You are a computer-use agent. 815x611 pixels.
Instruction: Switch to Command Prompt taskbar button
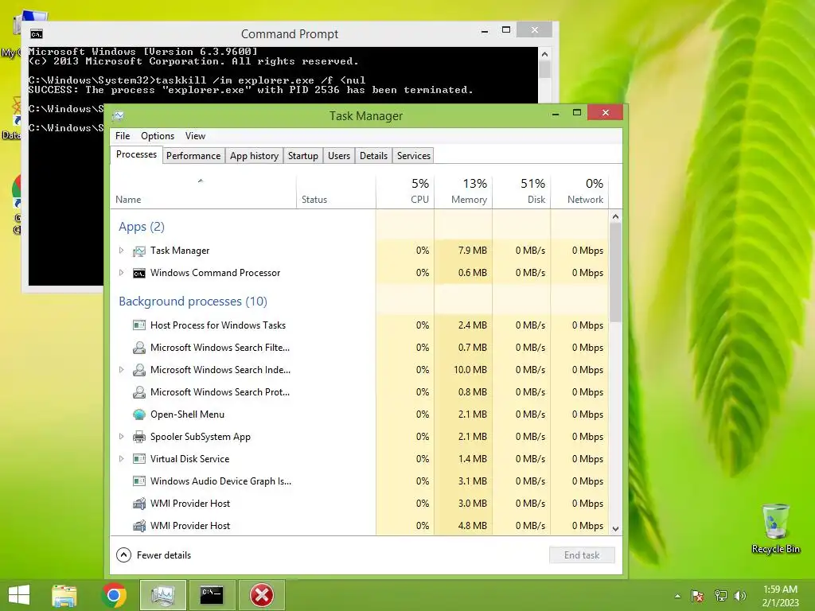pyautogui.click(x=212, y=595)
